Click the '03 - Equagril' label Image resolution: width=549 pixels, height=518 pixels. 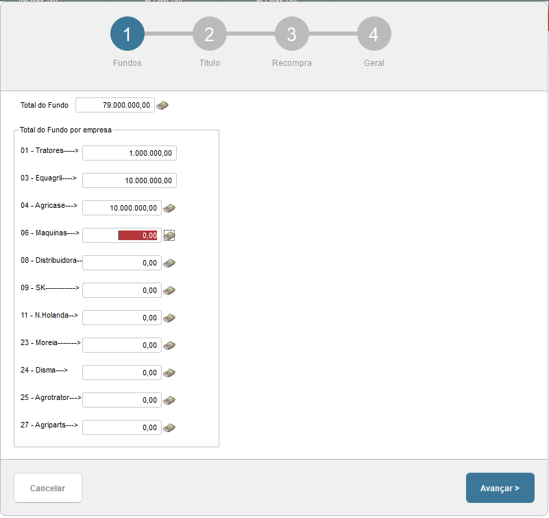click(x=48, y=178)
